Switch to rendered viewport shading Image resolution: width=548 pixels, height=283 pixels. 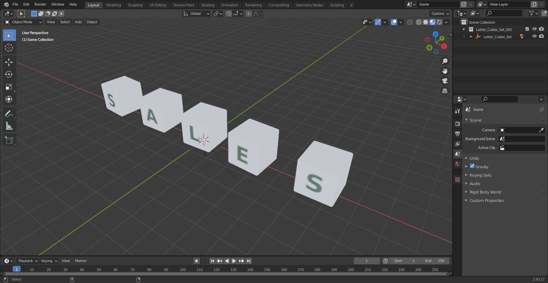point(439,22)
